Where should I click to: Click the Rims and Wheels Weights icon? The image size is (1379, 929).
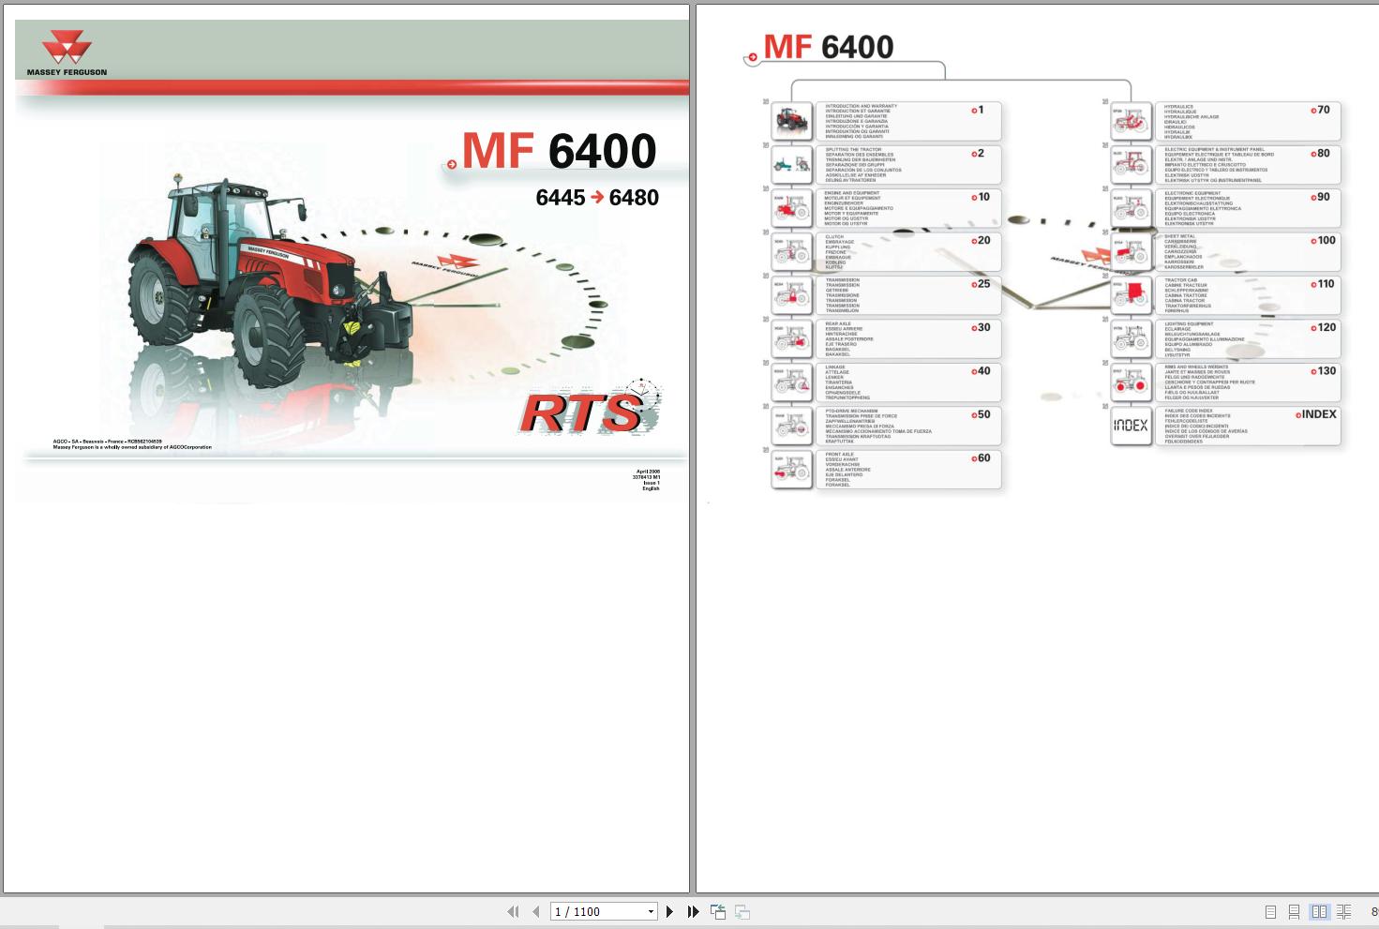coord(1132,382)
